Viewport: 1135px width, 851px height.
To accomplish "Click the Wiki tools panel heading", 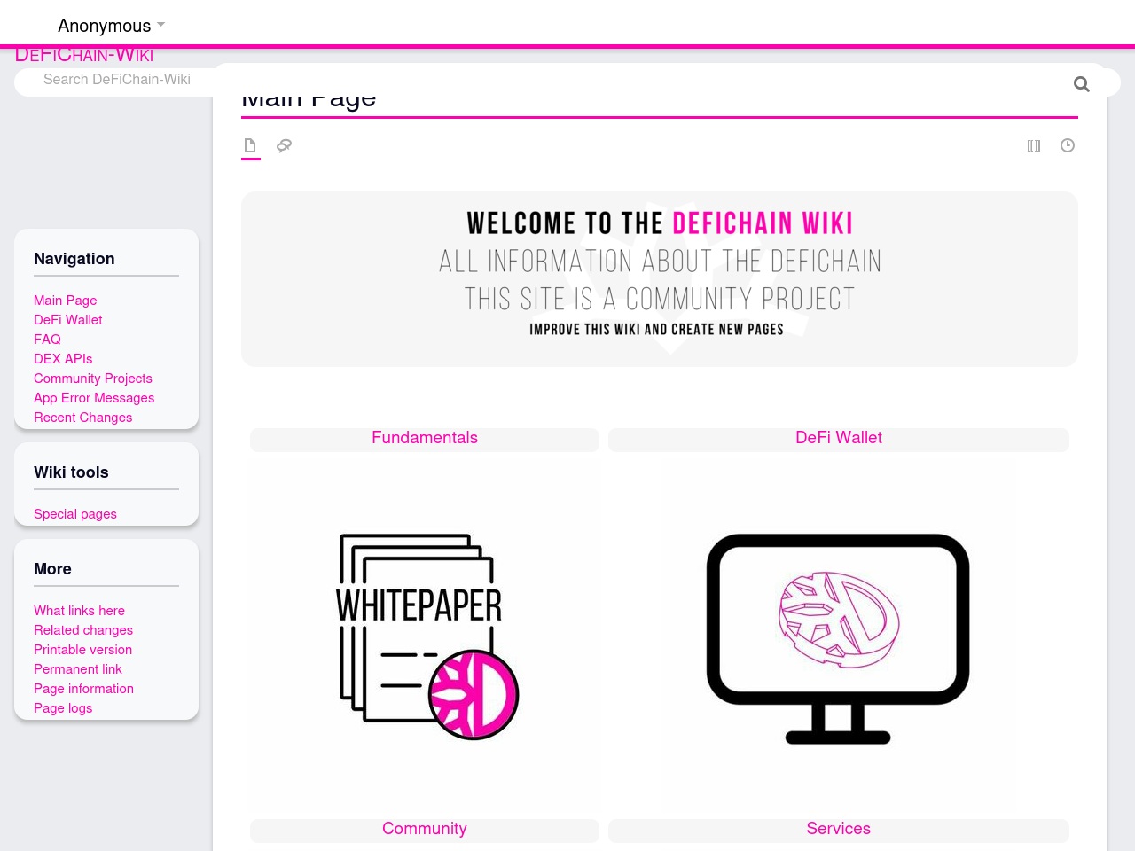I will point(71,472).
